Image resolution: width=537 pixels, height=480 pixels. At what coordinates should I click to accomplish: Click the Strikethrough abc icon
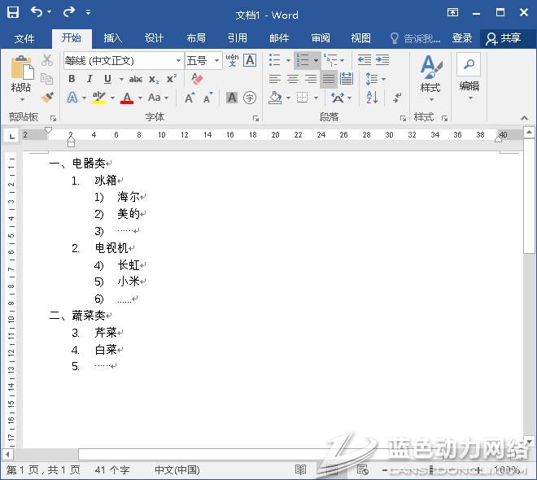pos(136,79)
